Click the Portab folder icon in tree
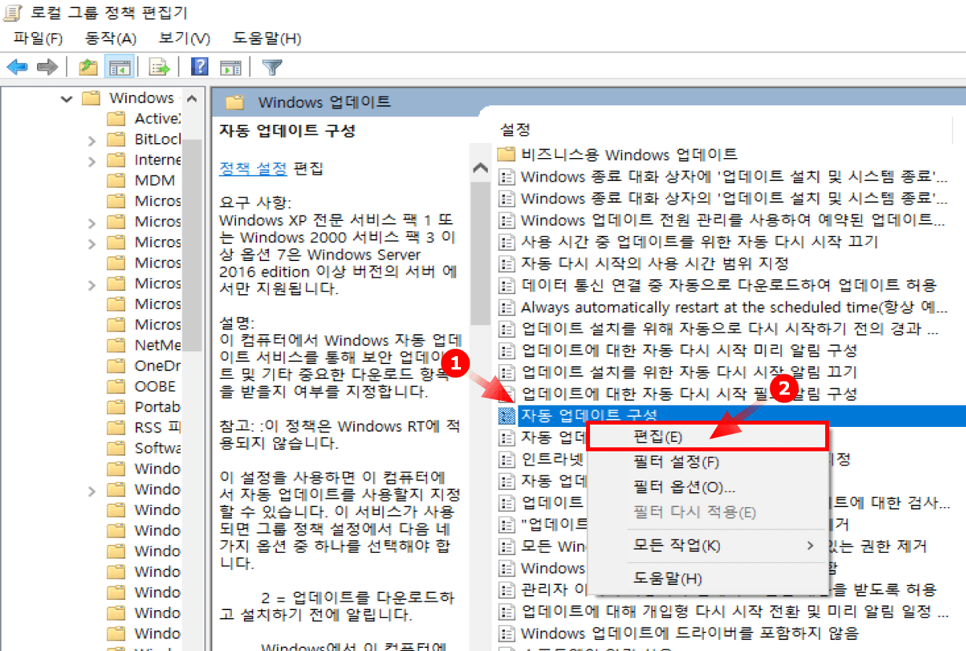The width and height of the screenshot is (966, 651). 116,406
